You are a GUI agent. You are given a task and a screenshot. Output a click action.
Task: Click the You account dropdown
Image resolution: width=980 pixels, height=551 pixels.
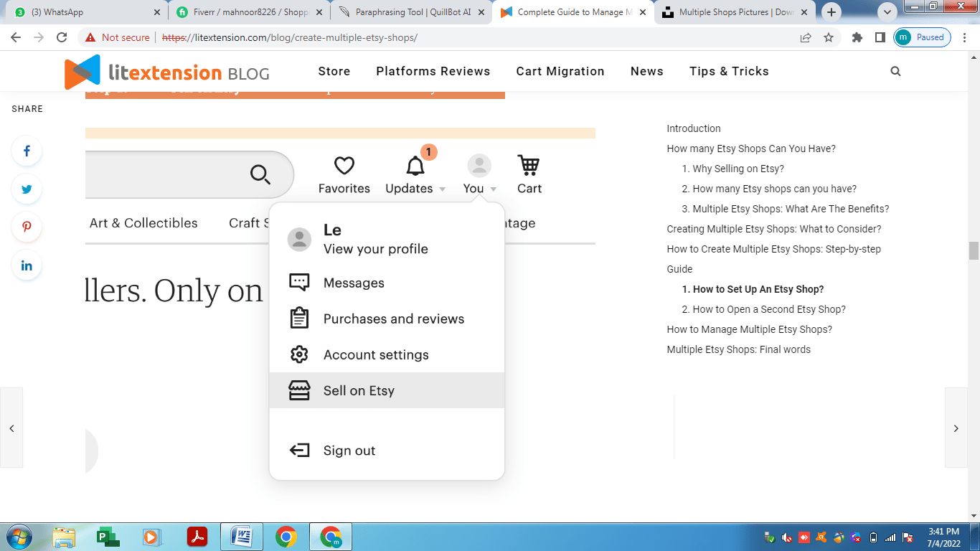point(479,175)
